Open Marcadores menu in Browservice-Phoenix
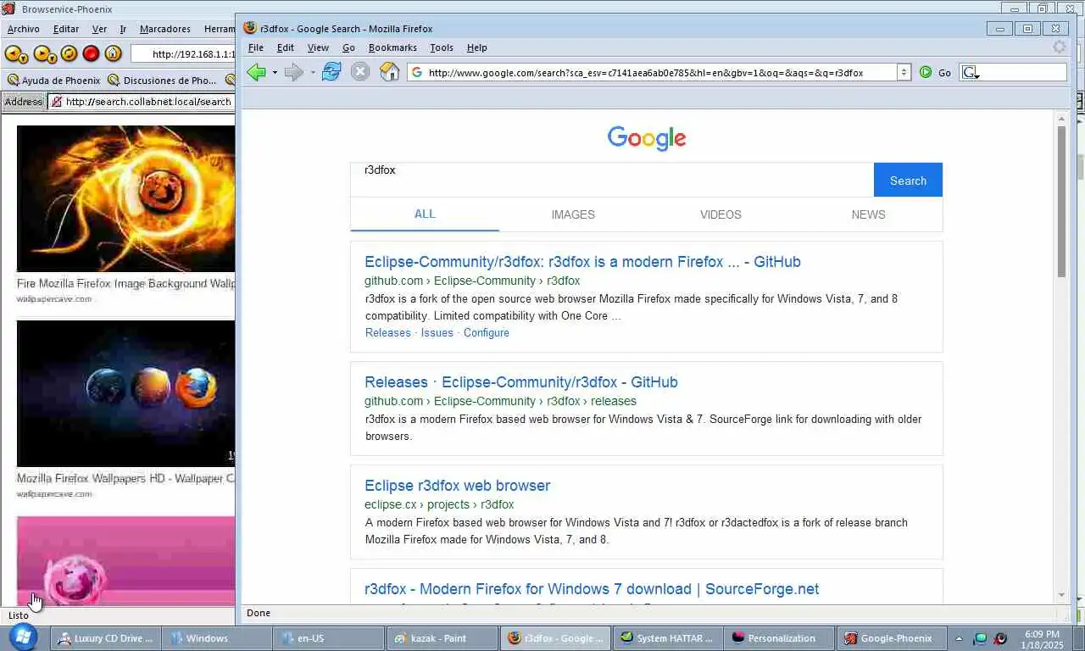Viewport: 1085px width, 651px height. (165, 29)
